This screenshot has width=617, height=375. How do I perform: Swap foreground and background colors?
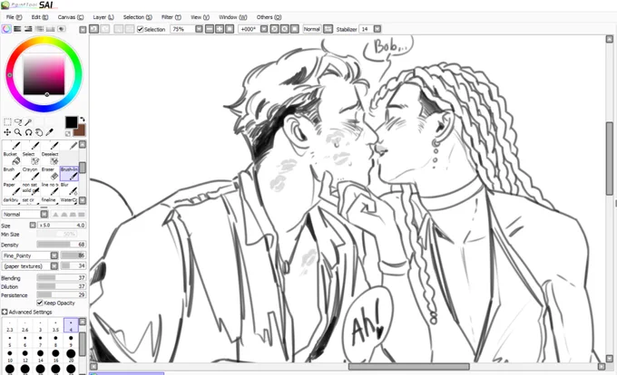click(83, 120)
